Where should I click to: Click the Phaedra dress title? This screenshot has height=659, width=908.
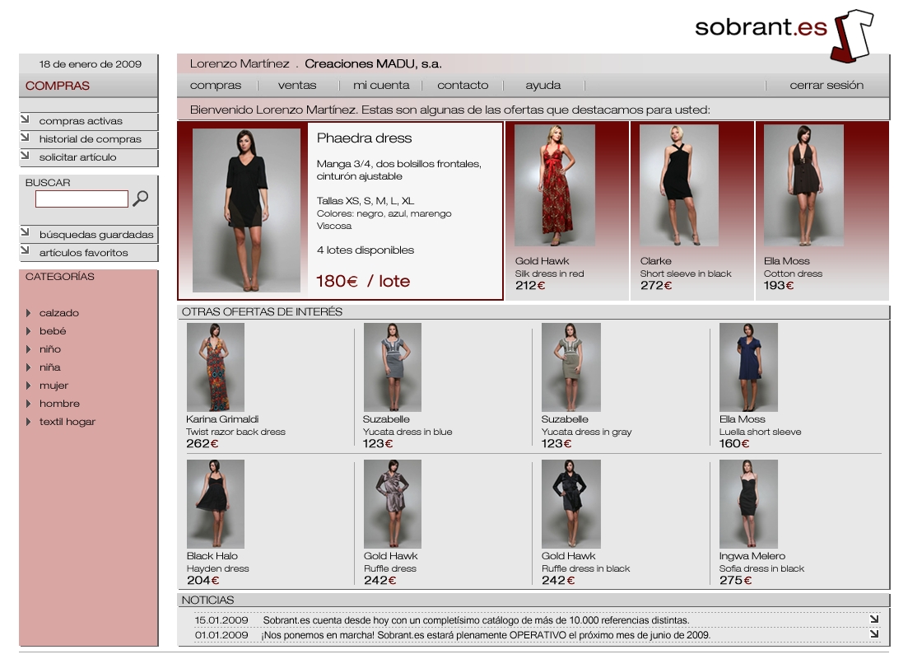tap(364, 138)
